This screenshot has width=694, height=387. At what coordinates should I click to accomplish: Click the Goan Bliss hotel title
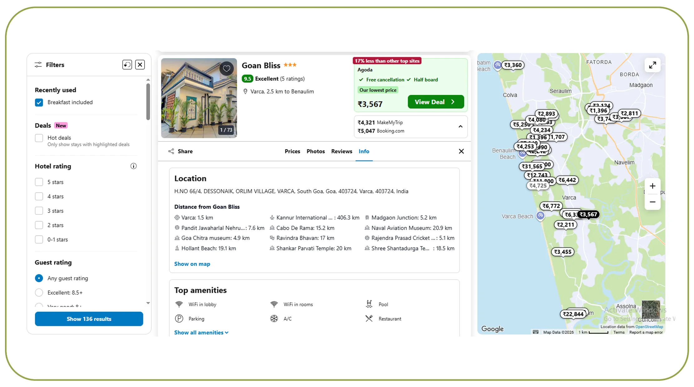pyautogui.click(x=261, y=65)
